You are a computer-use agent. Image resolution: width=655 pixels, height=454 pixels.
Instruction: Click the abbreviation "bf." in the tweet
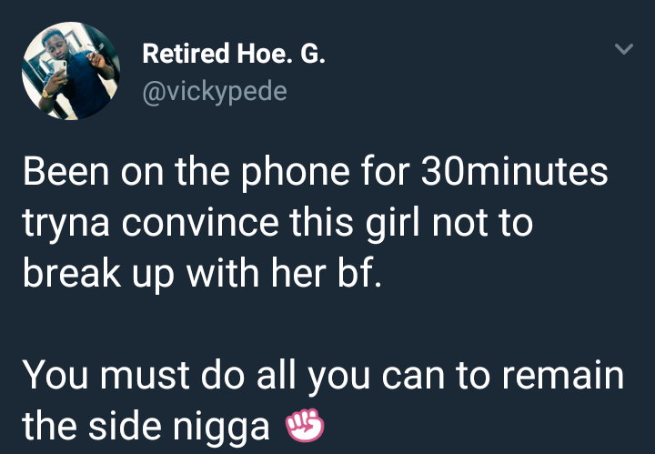tap(359, 273)
